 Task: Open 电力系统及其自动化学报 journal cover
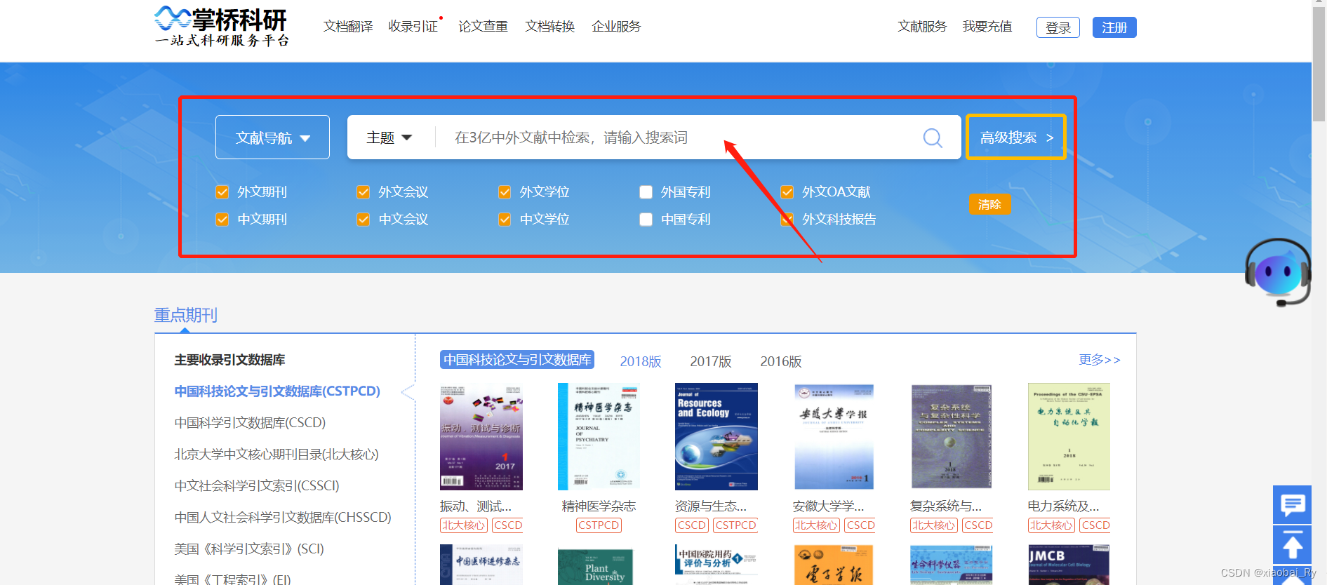pos(1069,436)
